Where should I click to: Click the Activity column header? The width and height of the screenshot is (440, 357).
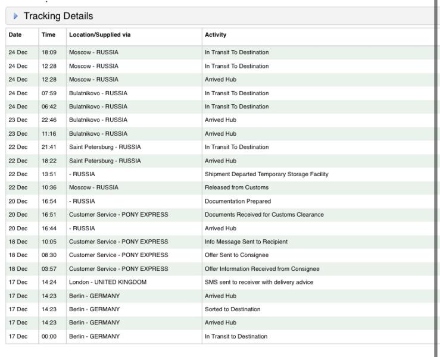click(214, 35)
